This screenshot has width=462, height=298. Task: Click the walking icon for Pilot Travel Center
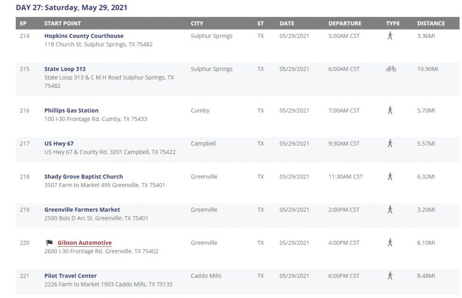[390, 276]
